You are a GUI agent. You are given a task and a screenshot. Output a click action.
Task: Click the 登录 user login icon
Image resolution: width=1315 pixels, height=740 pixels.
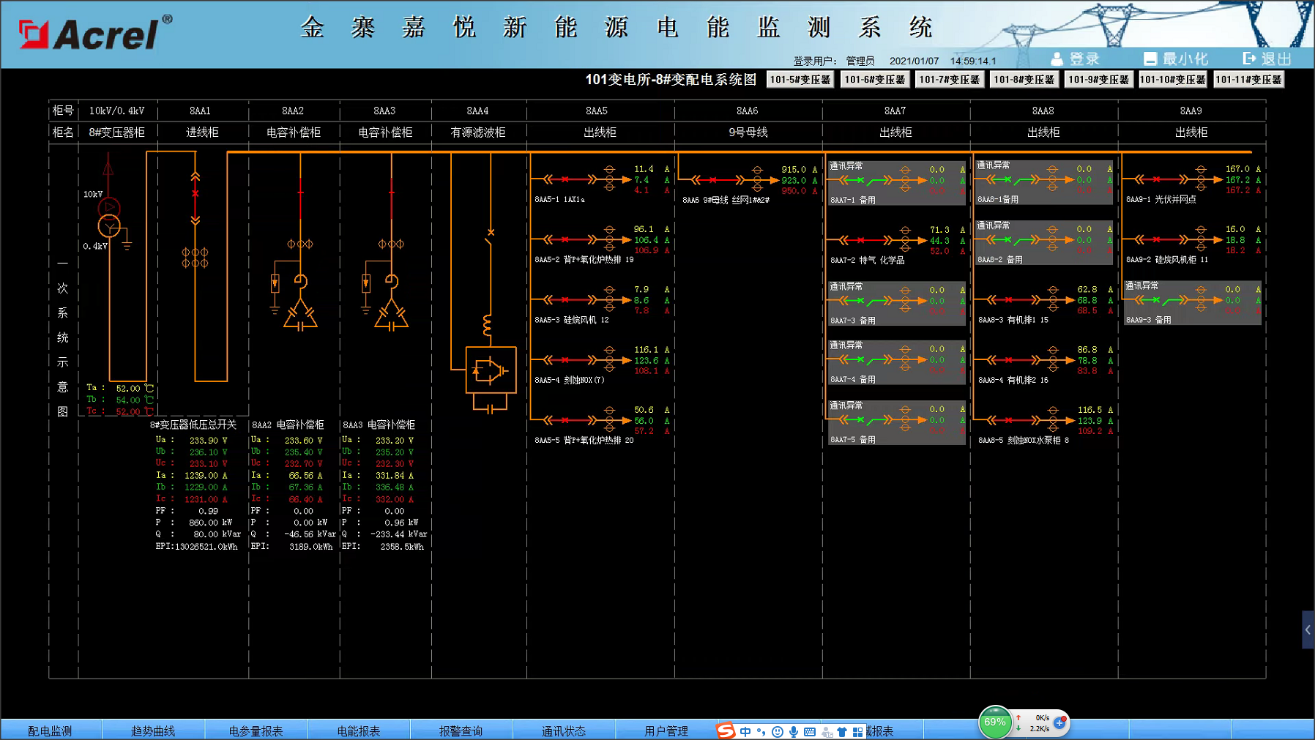click(x=1057, y=59)
